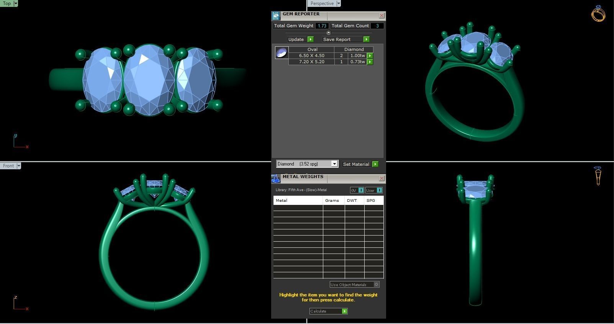Viewport: 614px width, 324px height.
Task: Click the 'Oval' header cell
Action: click(x=312, y=49)
